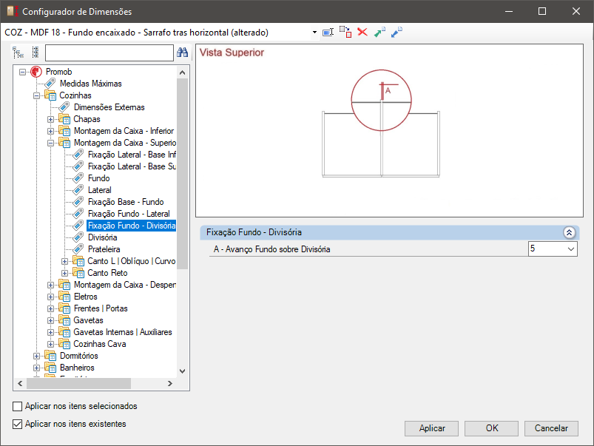Expand Montagem da Caixa - Inferior node

pos(50,131)
